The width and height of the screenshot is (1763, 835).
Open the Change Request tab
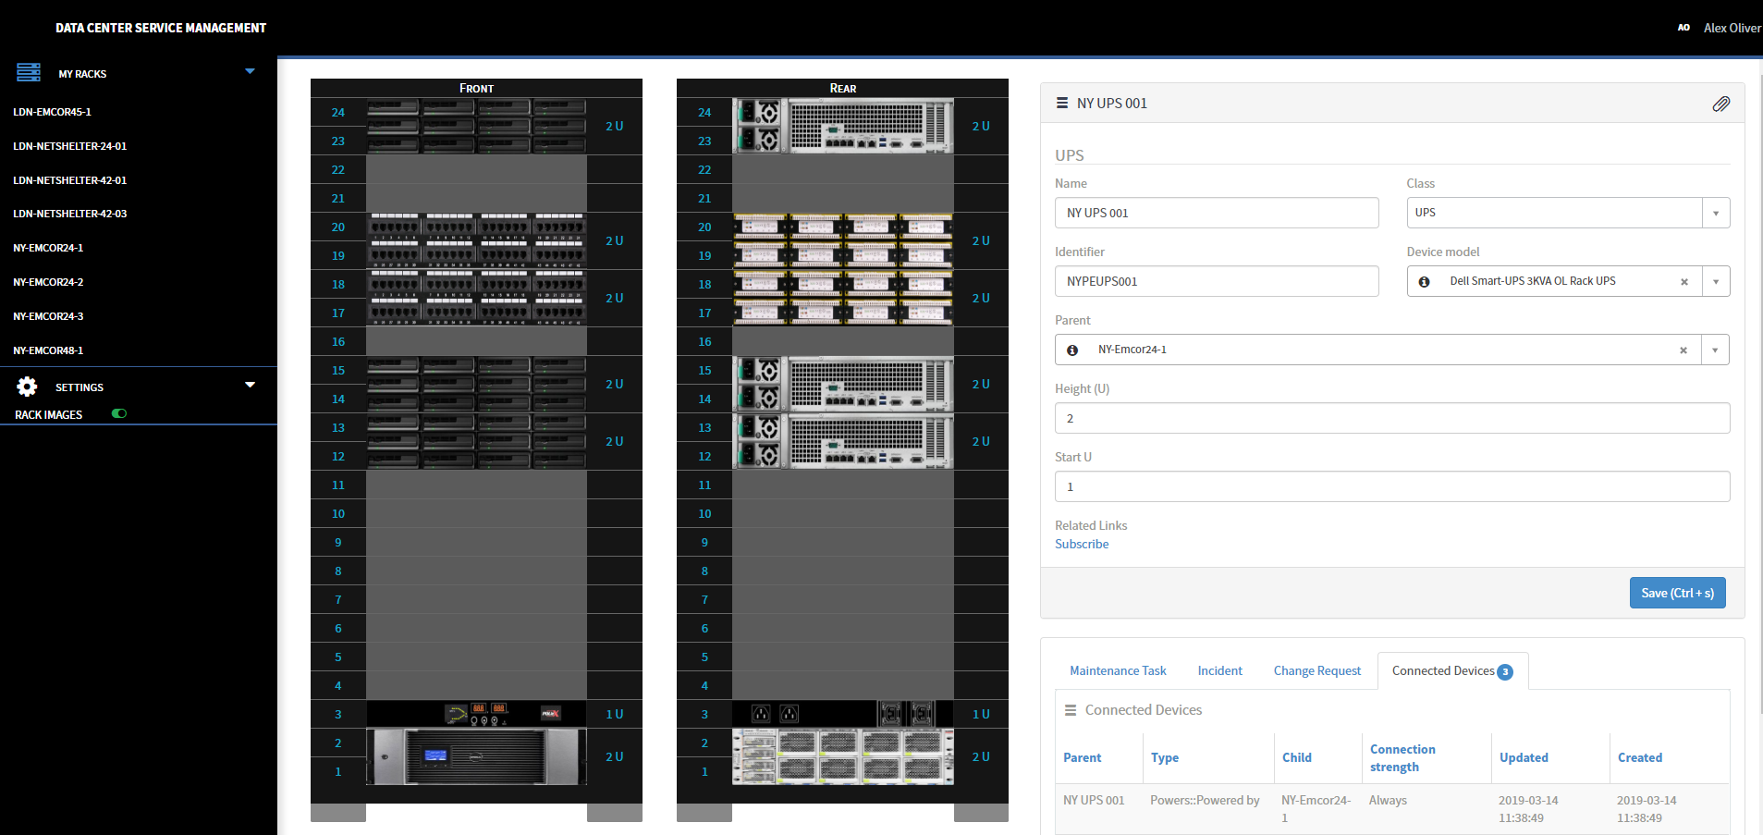click(1316, 670)
